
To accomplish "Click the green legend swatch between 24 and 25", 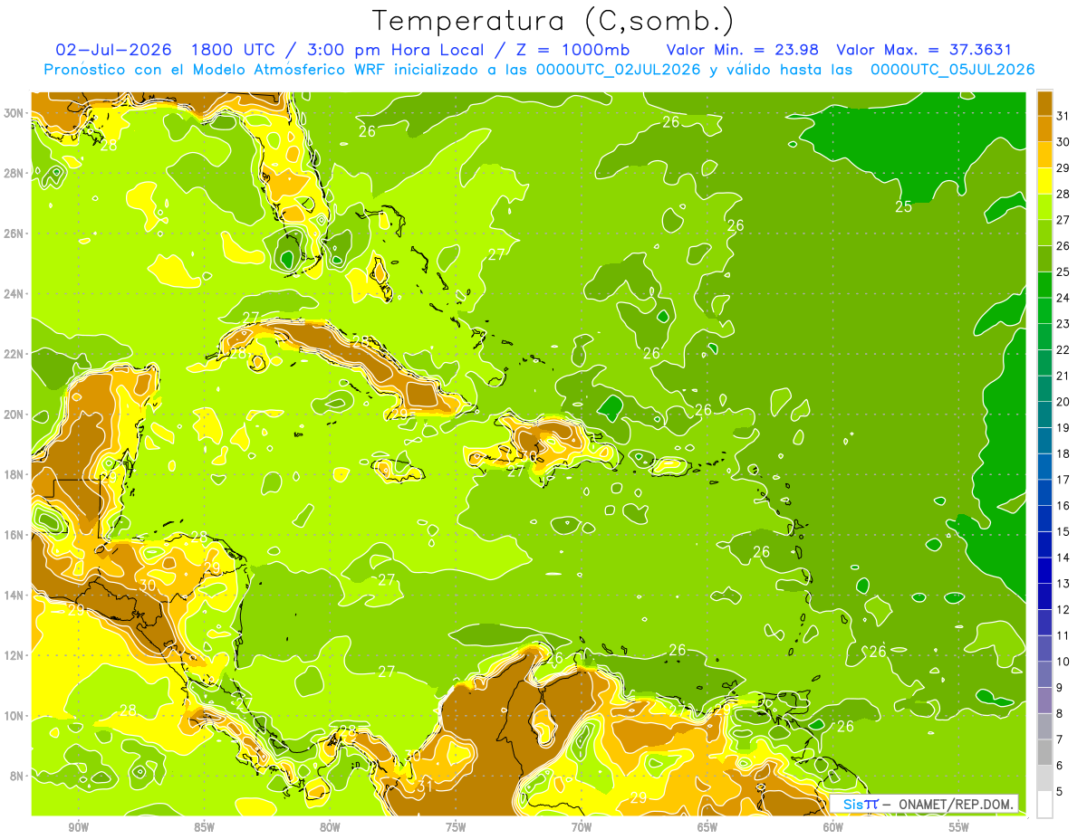I will click(1044, 285).
